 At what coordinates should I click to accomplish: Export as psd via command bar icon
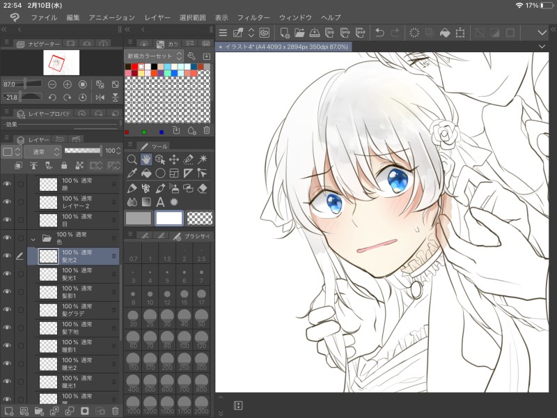[x=360, y=33]
